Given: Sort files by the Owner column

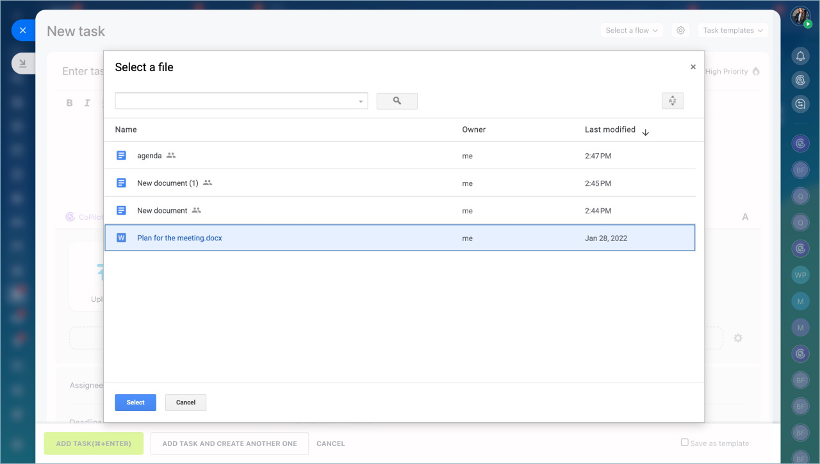Looking at the screenshot, I should click(x=473, y=129).
